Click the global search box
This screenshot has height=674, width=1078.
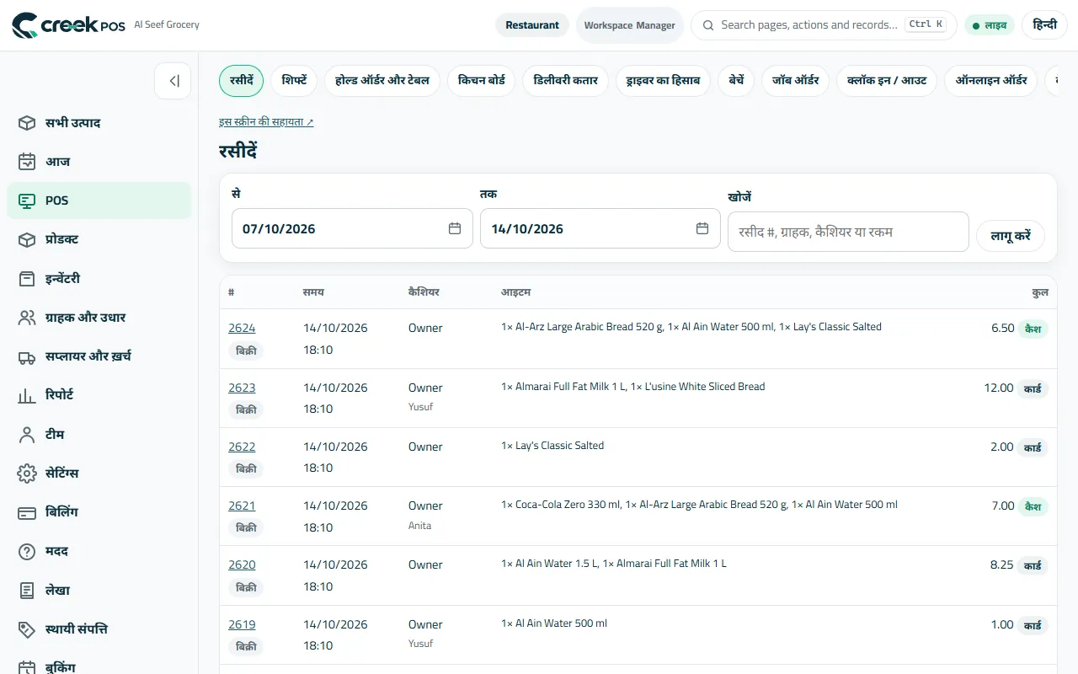click(824, 25)
